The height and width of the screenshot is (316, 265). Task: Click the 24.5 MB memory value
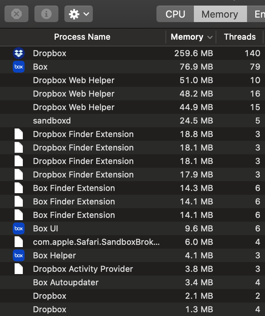click(x=196, y=121)
